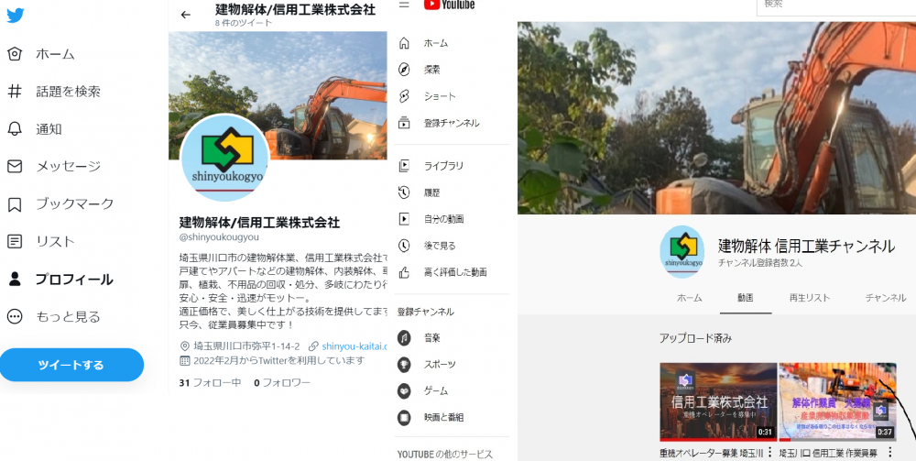The width and height of the screenshot is (916, 461).
Task: Switch to YouTube channel ホーム tab
Action: [690, 297]
